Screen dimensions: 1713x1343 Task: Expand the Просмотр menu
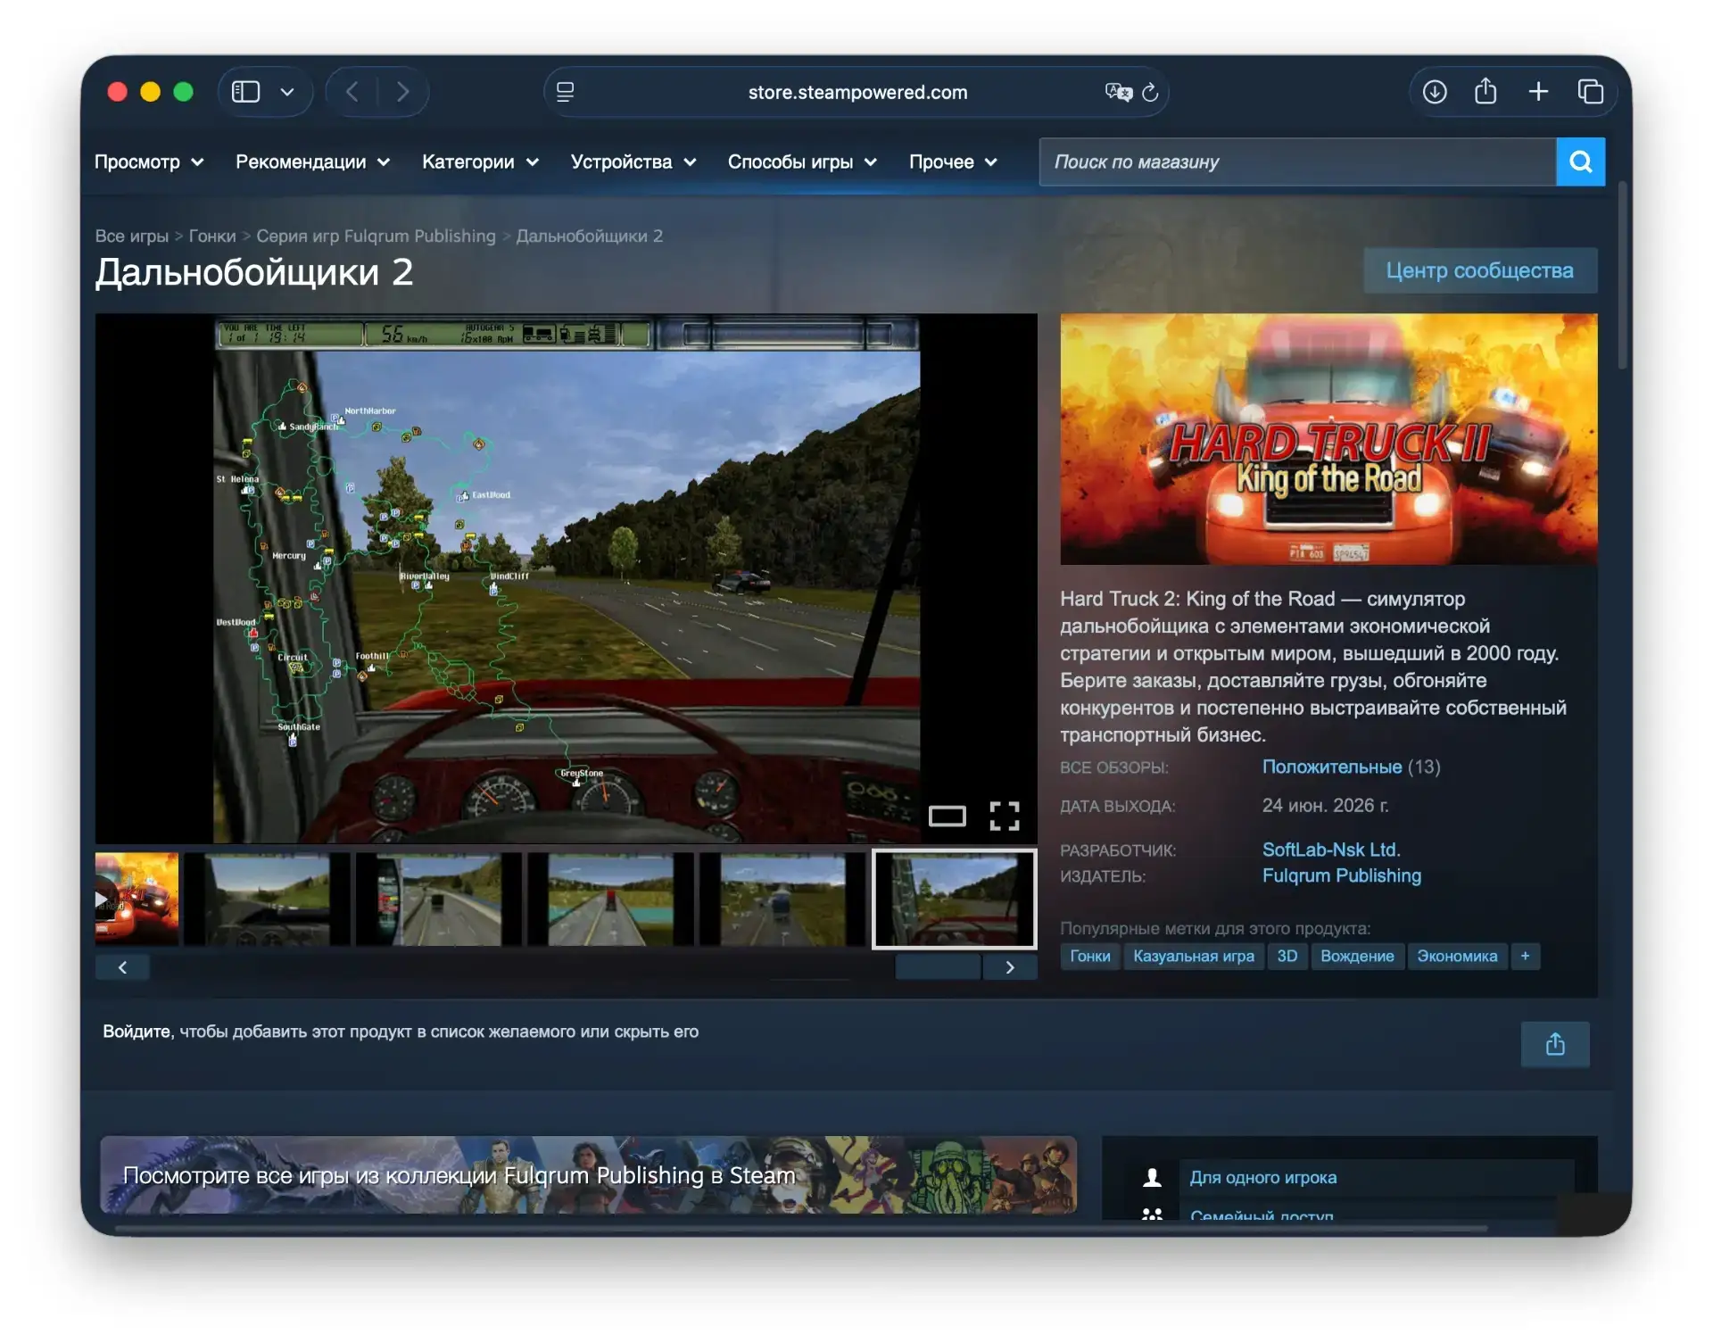[149, 162]
